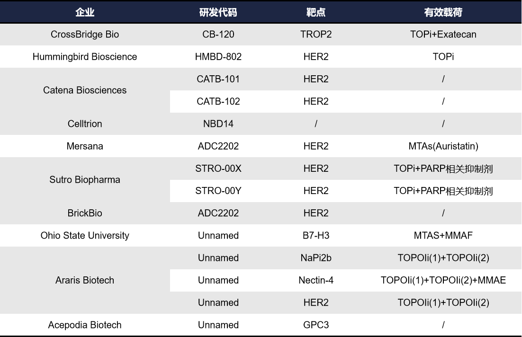Click the 企业 column header
Image resolution: width=522 pixels, height=337 pixels.
pyautogui.click(x=85, y=12)
